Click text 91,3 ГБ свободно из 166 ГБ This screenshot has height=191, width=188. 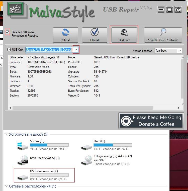(x=48, y=149)
